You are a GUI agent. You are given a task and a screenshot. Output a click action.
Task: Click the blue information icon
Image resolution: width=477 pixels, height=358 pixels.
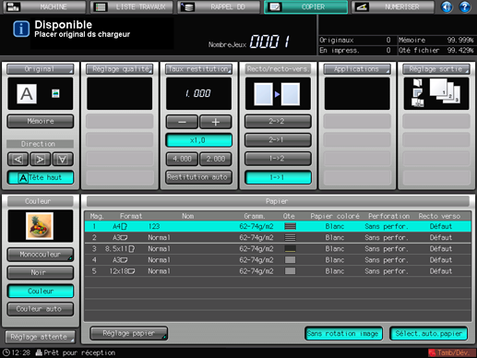pos(21,29)
